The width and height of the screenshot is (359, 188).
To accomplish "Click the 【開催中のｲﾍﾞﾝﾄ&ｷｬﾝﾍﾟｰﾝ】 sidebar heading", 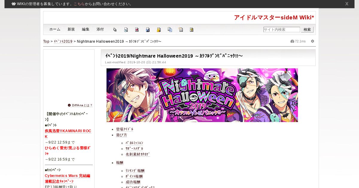I will (66, 117).
